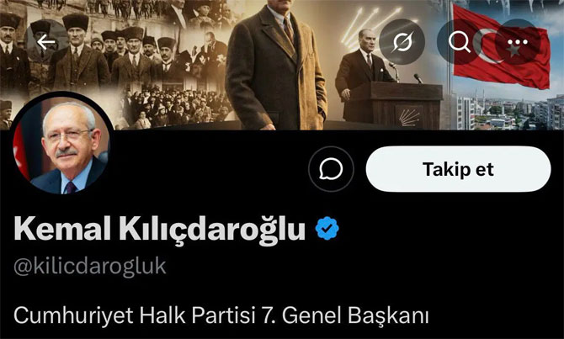This screenshot has height=339, width=564.
Task: Tap the six-arrows logo on the podium
Action: pos(409,117)
